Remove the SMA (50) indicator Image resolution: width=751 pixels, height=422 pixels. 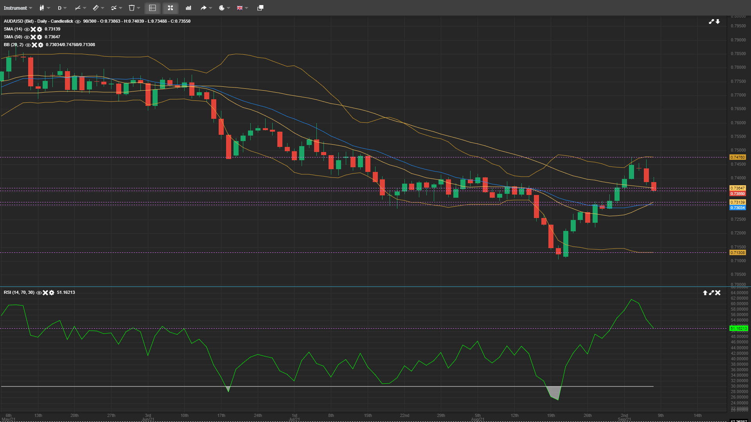tap(33, 37)
